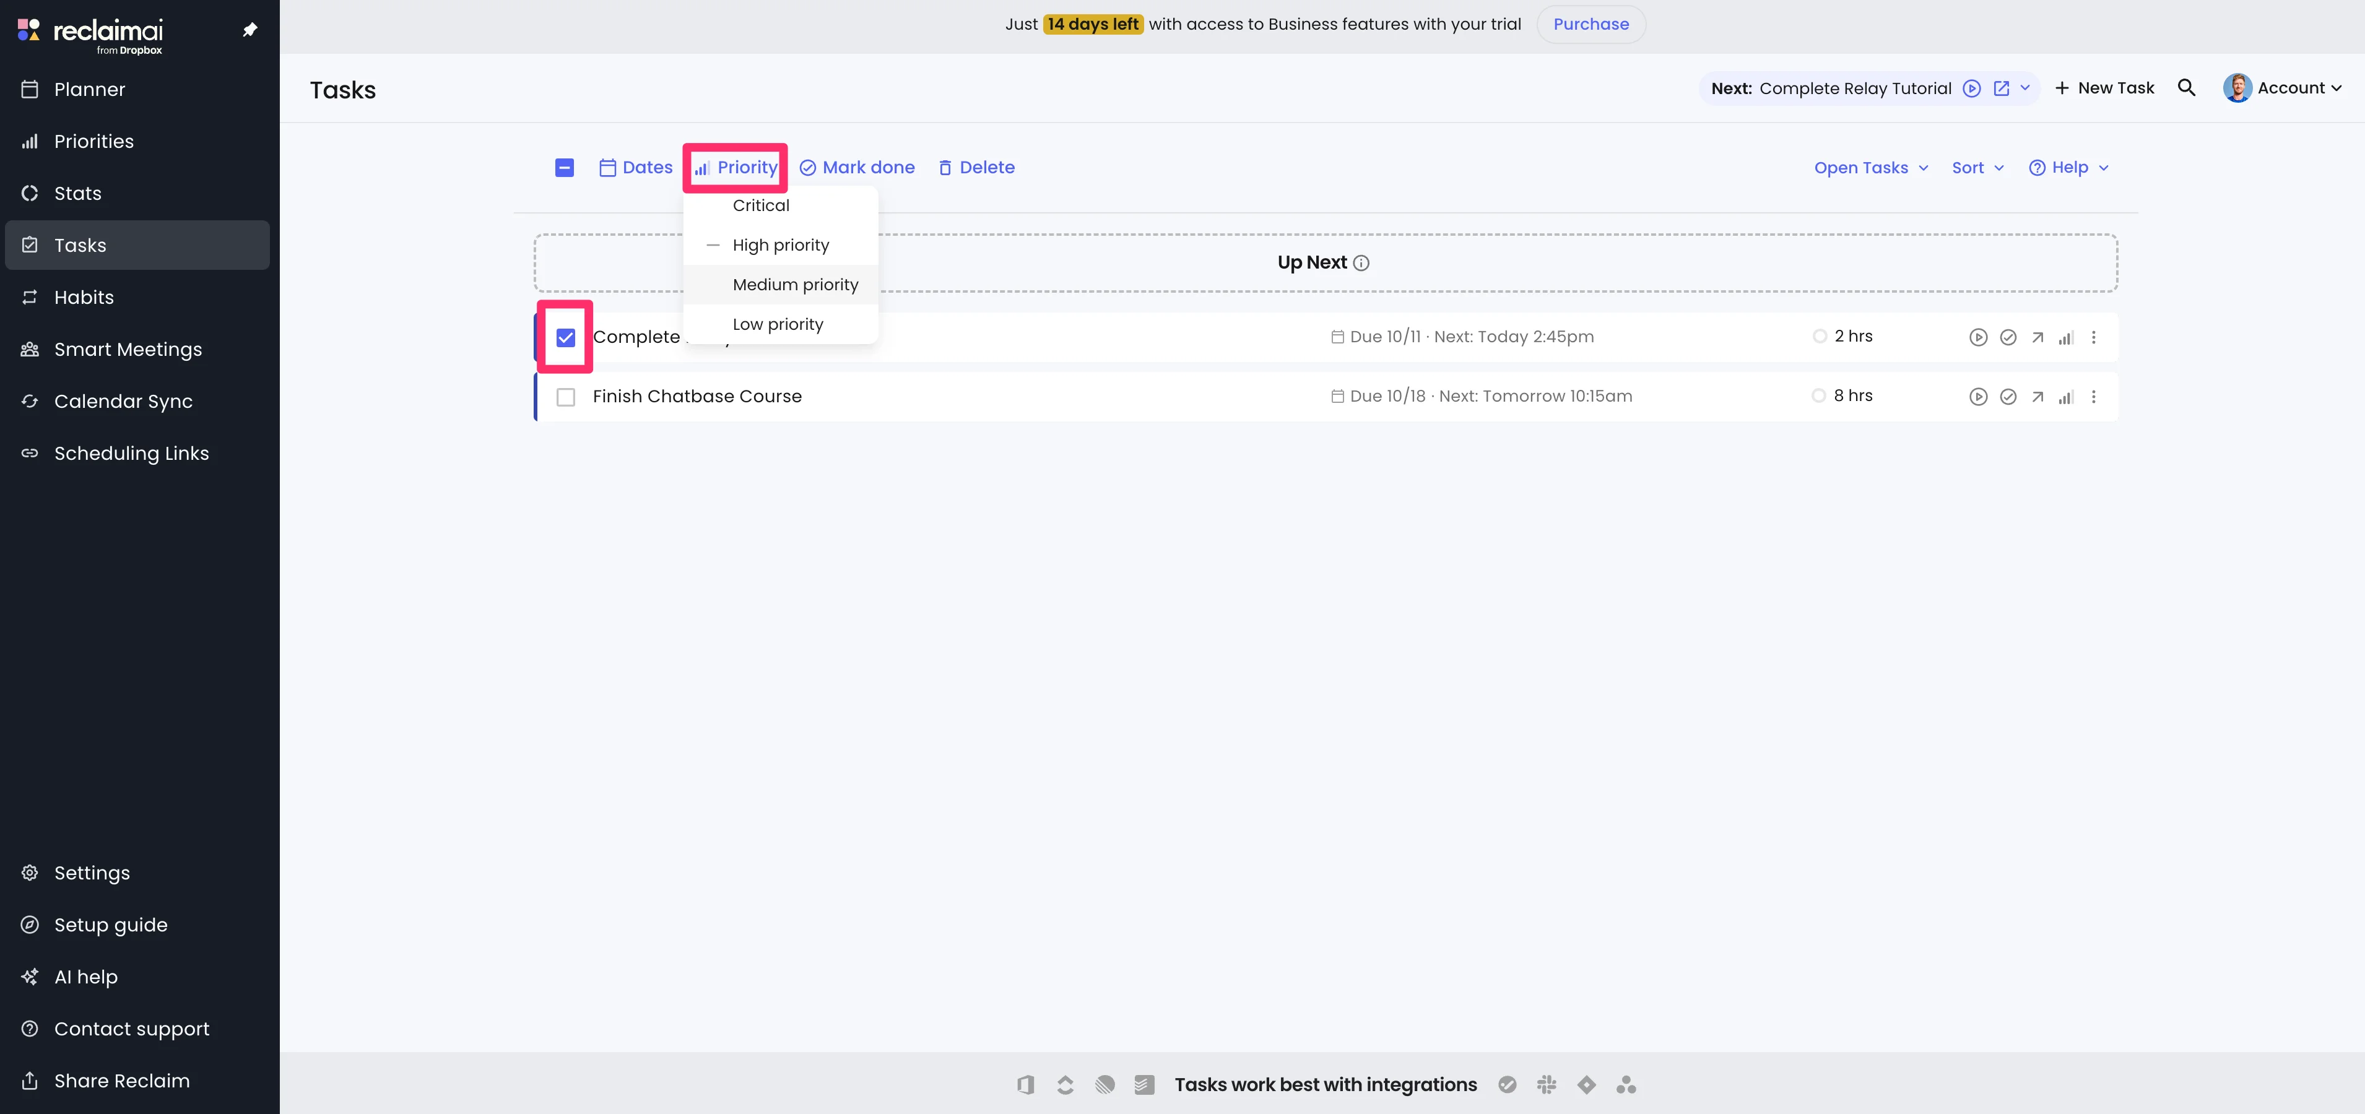Open the Sort dropdown
The image size is (2365, 1114).
[1977, 168]
